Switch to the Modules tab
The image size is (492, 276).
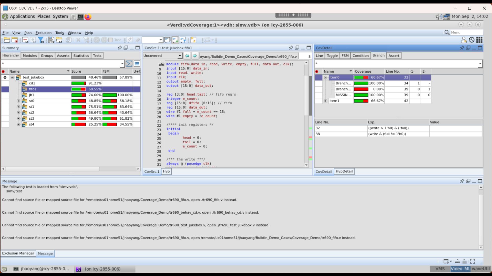point(30,56)
